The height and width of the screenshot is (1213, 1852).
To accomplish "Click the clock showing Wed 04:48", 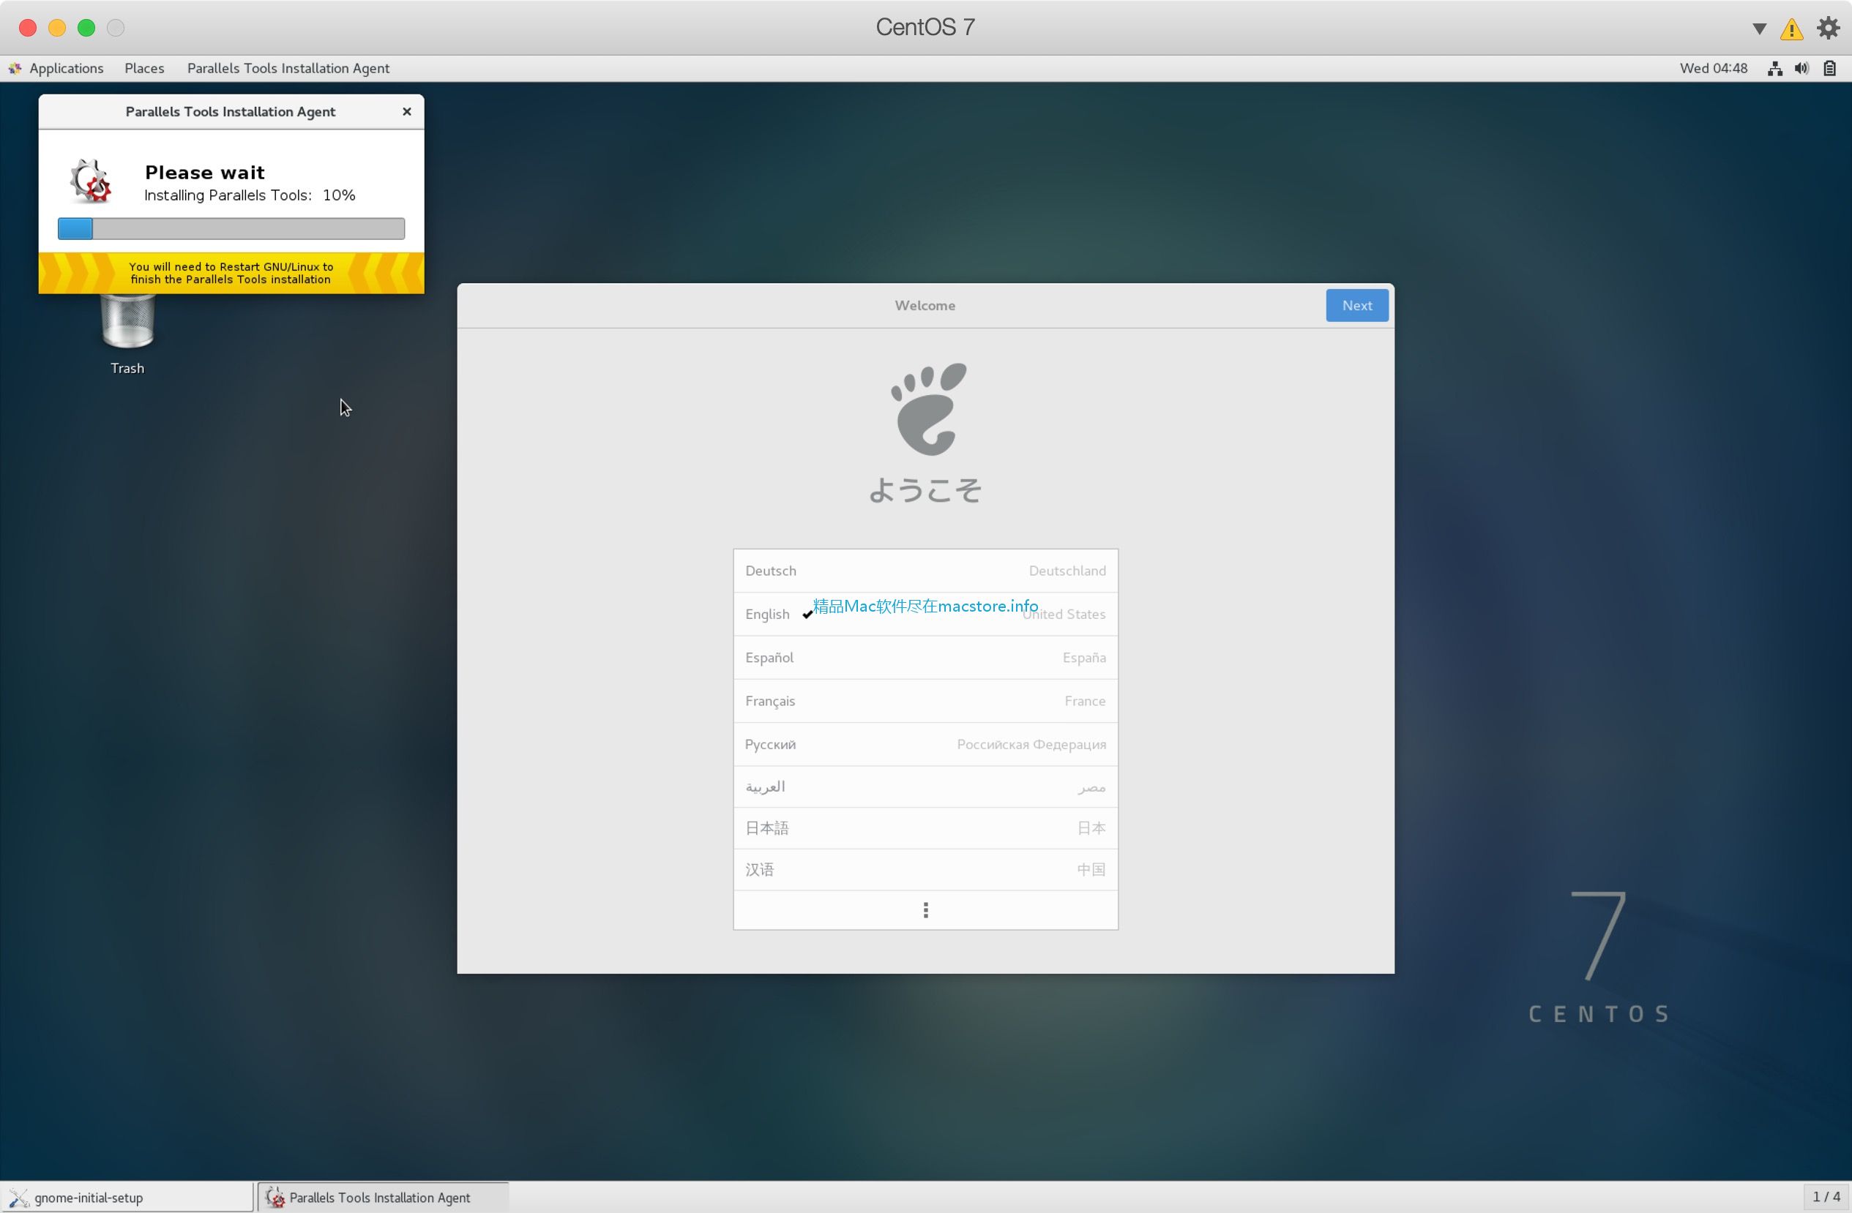I will [1713, 69].
